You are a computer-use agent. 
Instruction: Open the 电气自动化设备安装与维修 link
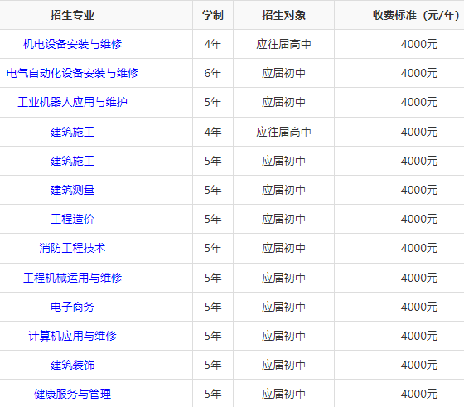pos(73,73)
